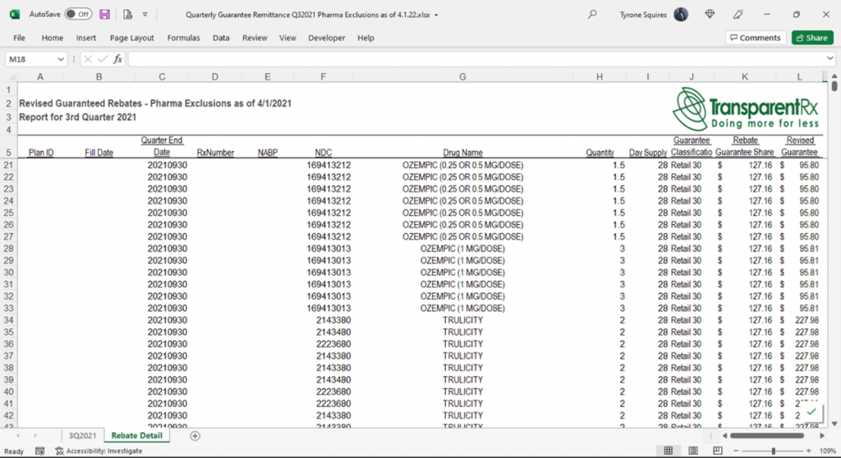Image resolution: width=841 pixels, height=458 pixels.
Task: Click Tyrone Squires account avatar
Action: pos(681,15)
